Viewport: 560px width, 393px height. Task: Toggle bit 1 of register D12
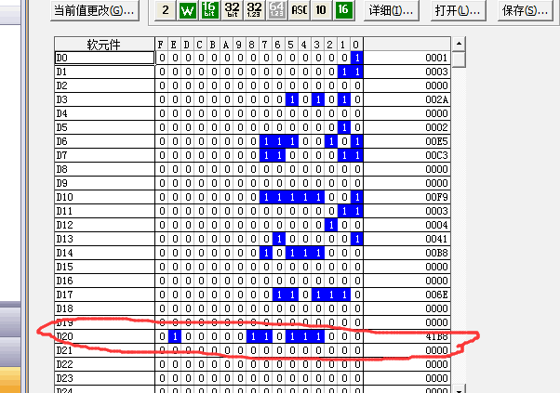coord(344,225)
